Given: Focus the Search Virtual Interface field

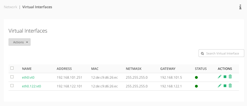Looking at the screenshot, I should click(x=221, y=53).
